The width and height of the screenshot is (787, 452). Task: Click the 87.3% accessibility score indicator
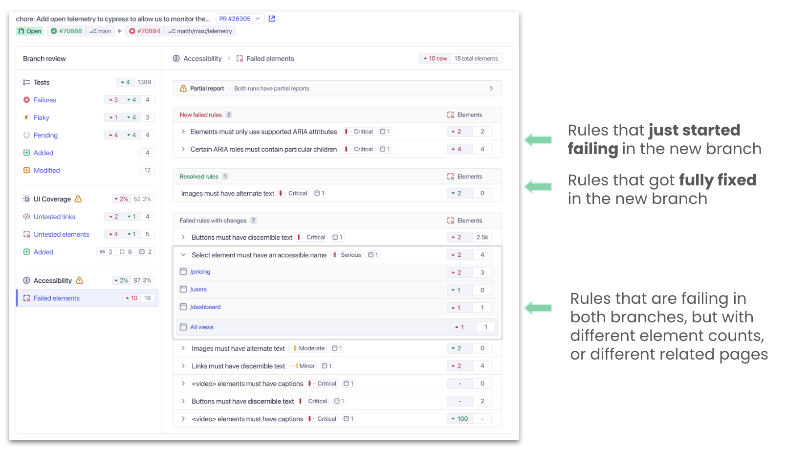pyautogui.click(x=142, y=280)
